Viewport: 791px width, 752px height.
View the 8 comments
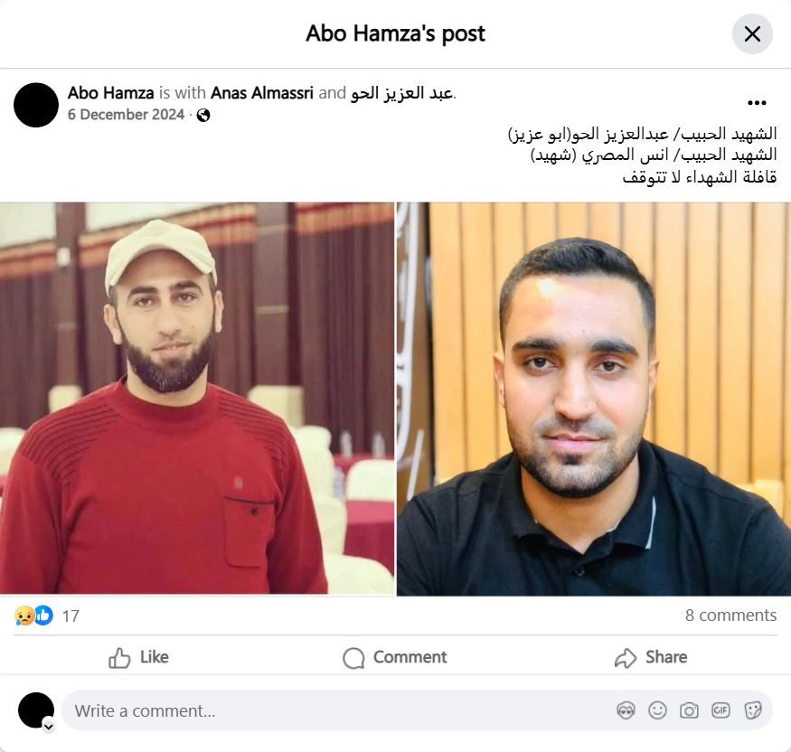coord(730,615)
